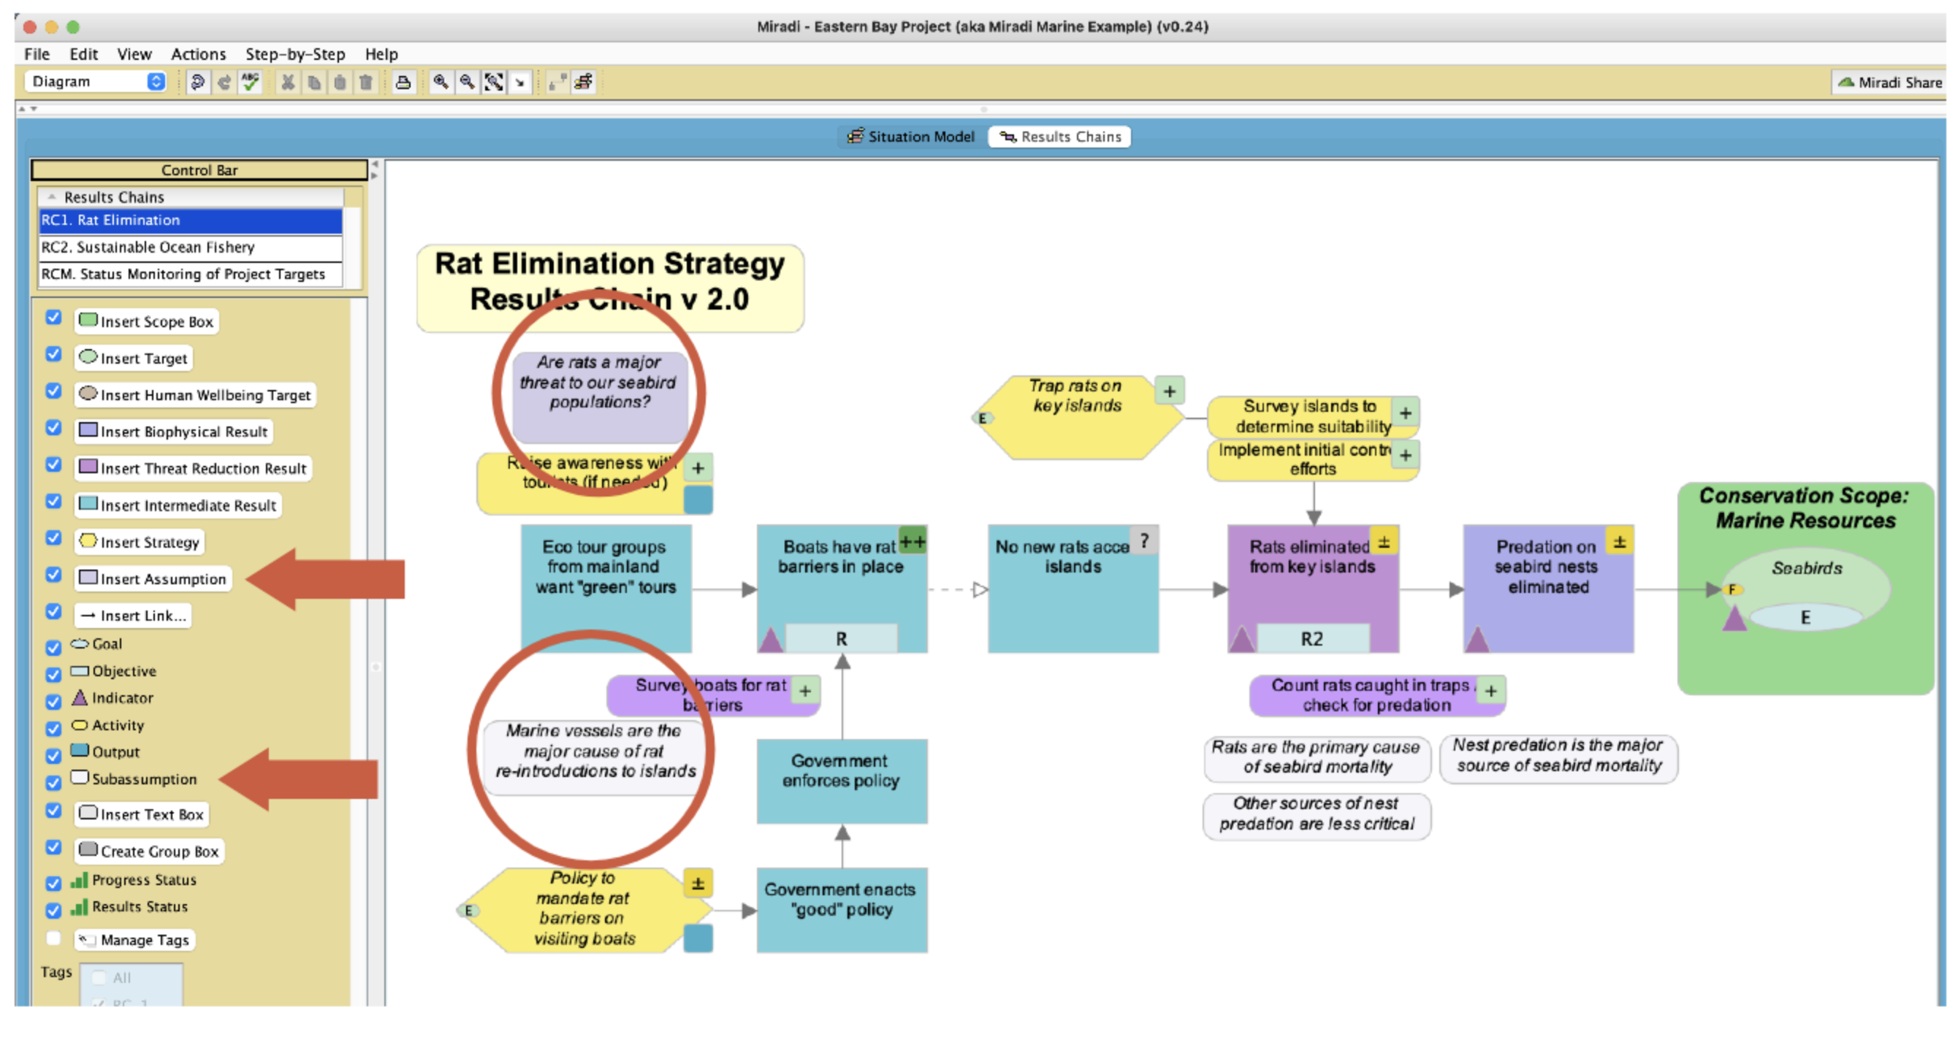1958x1037 pixels.
Task: Click the Undo toolbar icon
Action: click(x=197, y=82)
